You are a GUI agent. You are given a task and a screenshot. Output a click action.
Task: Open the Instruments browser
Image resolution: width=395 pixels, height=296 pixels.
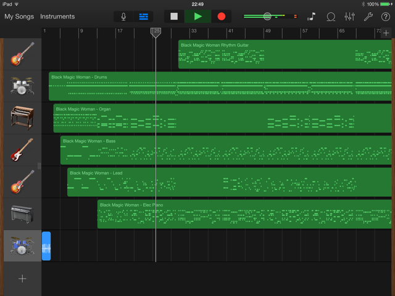(57, 17)
